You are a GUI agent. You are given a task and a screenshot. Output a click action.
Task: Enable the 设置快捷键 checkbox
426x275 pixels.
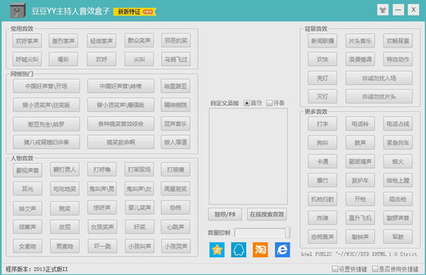334,269
